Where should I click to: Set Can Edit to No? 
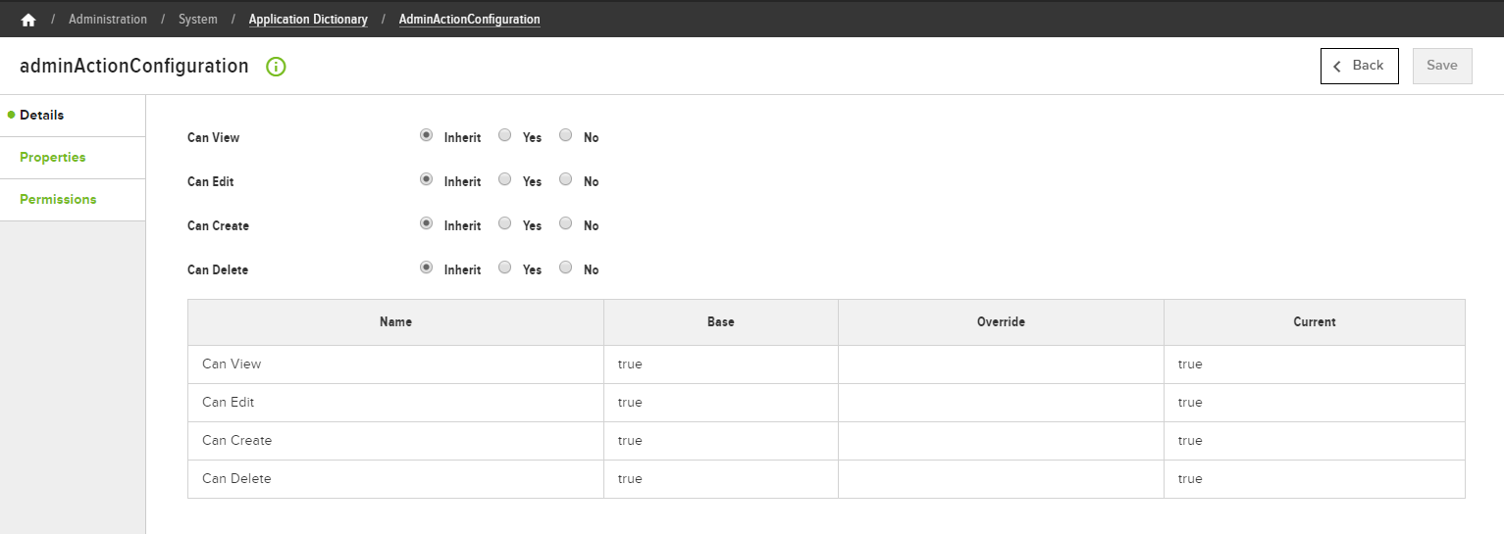point(565,180)
